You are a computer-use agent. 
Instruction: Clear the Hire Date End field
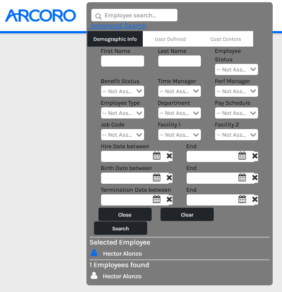pyautogui.click(x=255, y=156)
